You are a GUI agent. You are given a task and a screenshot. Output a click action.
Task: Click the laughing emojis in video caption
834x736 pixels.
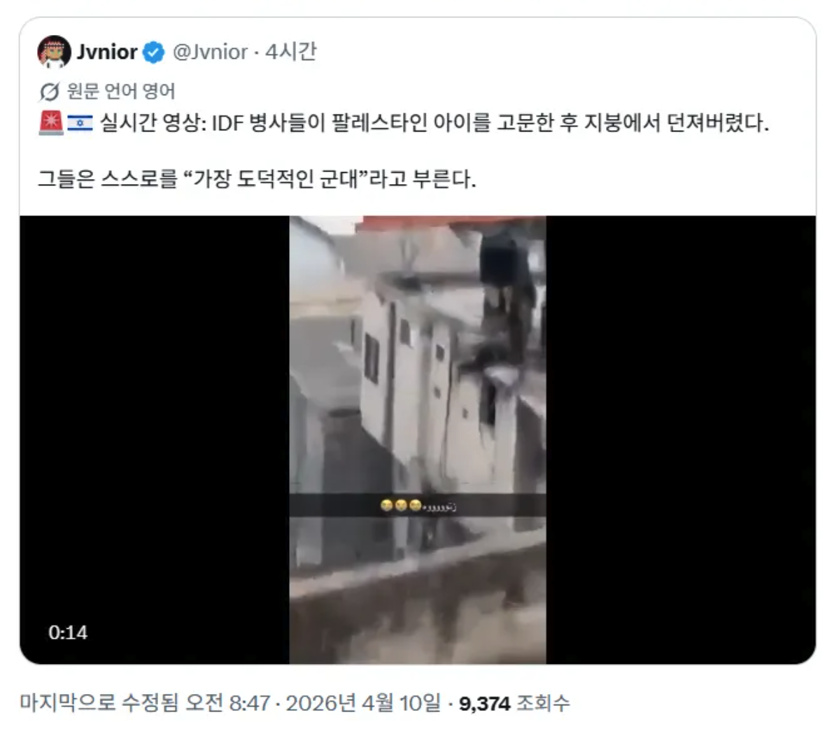coord(401,505)
